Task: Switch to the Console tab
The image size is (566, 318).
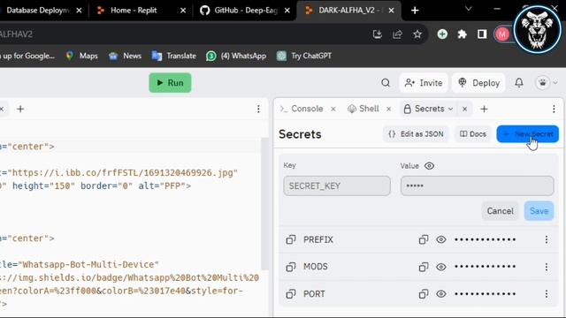Action: click(302, 109)
